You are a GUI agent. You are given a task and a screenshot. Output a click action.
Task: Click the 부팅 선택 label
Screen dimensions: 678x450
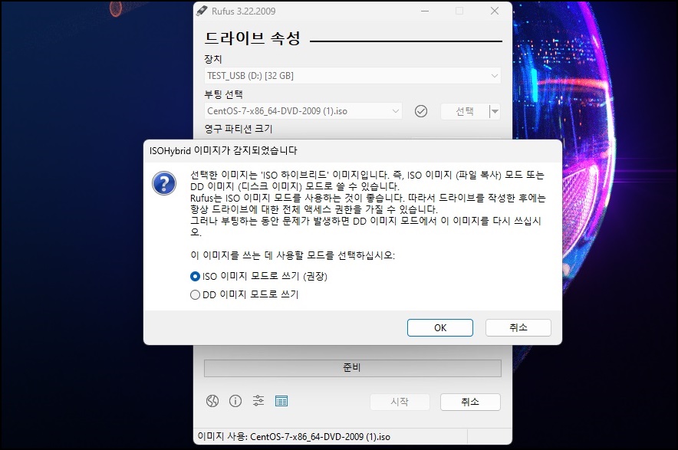pyautogui.click(x=223, y=94)
